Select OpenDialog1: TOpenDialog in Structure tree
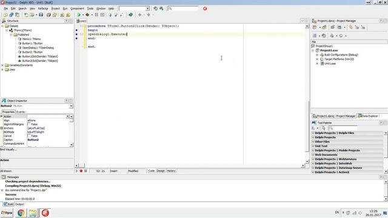388x218 pixels. point(38,48)
